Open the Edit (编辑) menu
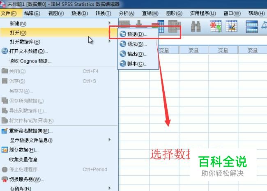267x191 pixels. point(32,13)
